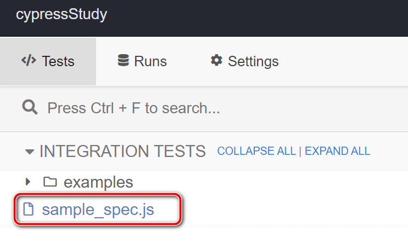Click the EXPAND ALL link
The width and height of the screenshot is (408, 244).
[x=337, y=151]
